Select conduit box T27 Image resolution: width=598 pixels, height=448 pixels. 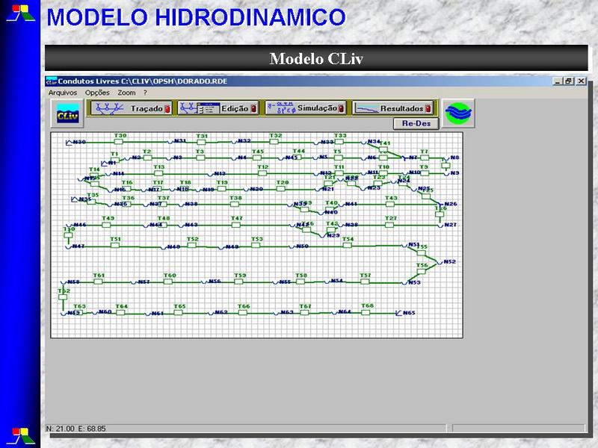389,225
